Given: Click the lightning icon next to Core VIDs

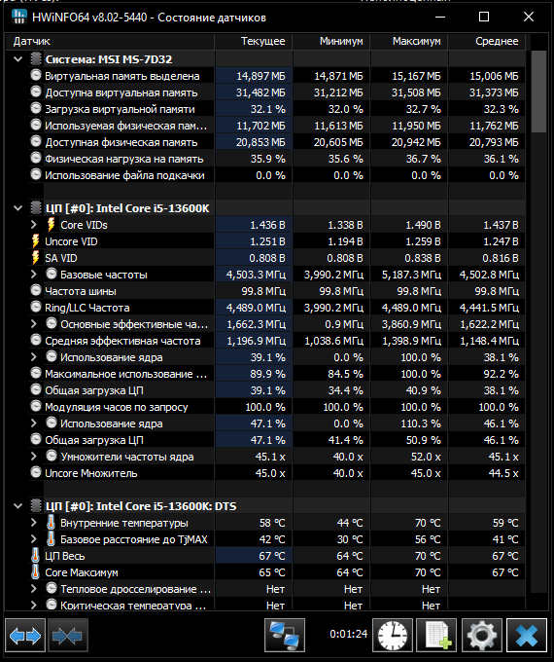Looking at the screenshot, I should (x=51, y=225).
